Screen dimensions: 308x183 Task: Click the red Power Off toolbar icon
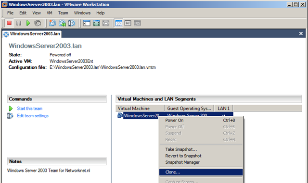pos(9,23)
